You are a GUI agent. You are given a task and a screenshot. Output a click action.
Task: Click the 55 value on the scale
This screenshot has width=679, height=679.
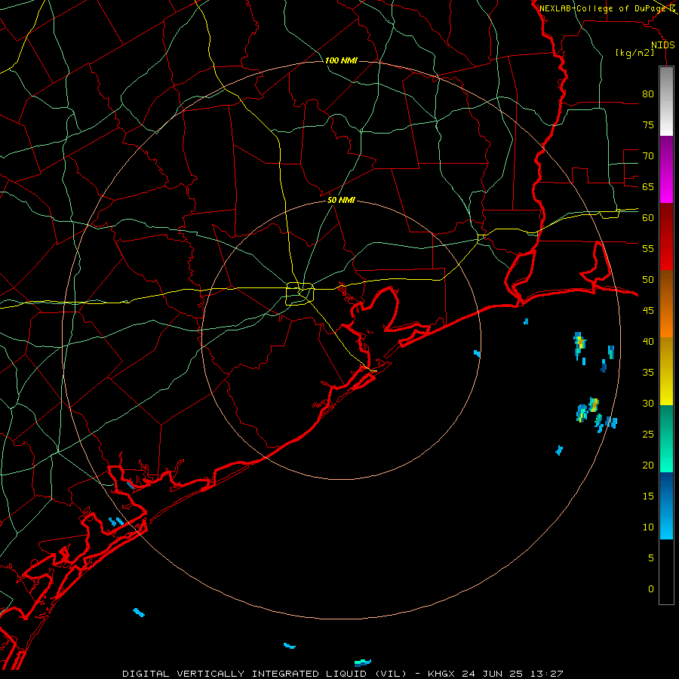tap(648, 248)
